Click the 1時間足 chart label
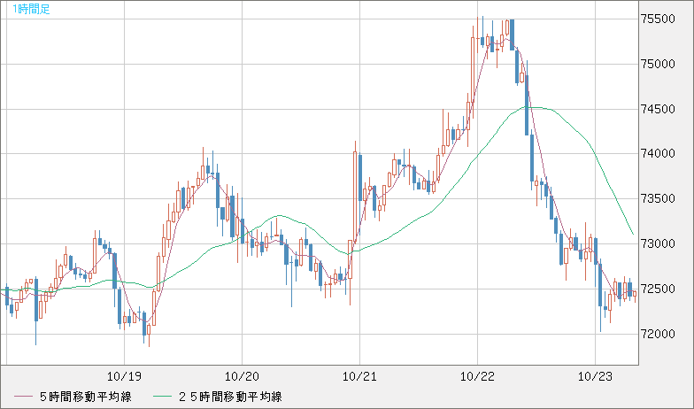694x409 pixels. tap(31, 9)
